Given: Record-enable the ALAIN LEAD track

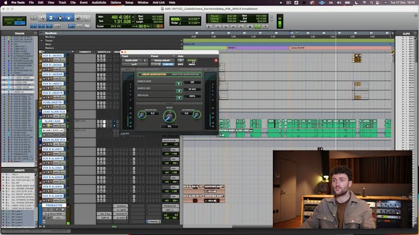Looking at the screenshot, I should click(45, 125).
